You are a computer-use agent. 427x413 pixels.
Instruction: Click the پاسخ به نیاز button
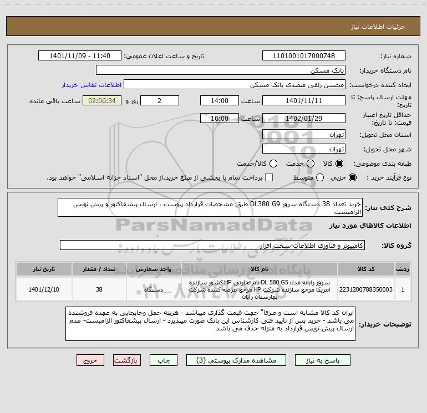click(x=322, y=360)
